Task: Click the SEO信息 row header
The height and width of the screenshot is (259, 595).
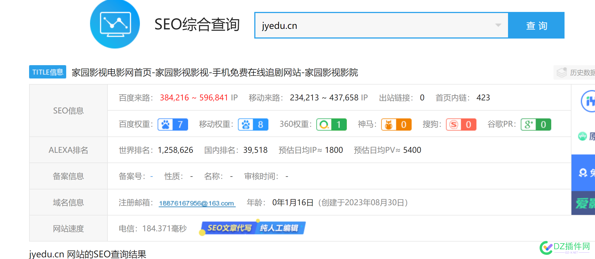Action: tap(68, 111)
